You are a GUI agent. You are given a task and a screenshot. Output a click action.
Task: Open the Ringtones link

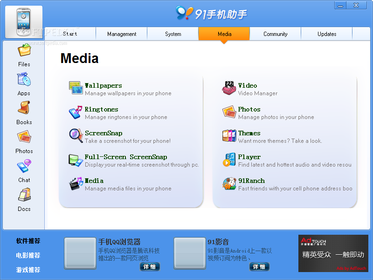(x=101, y=109)
